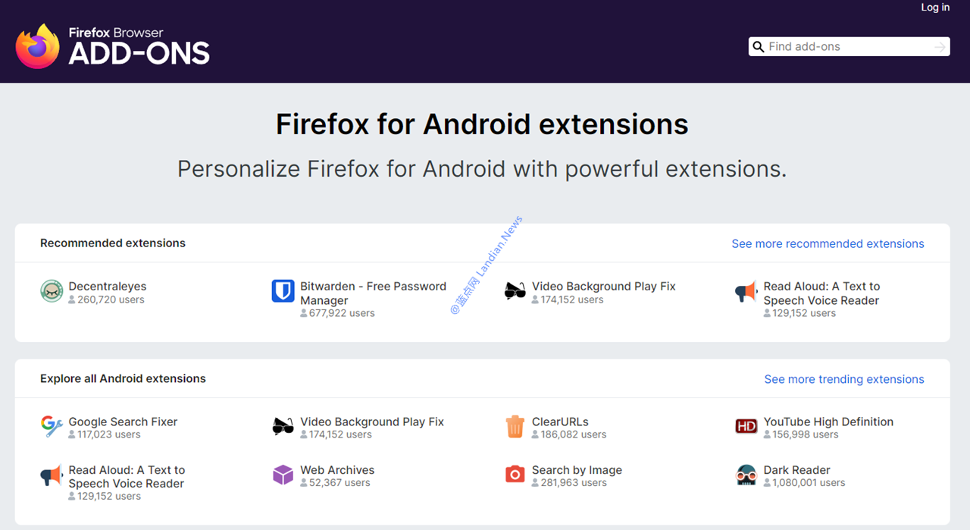970x530 pixels.
Task: Click the search magnifier icon
Action: coord(758,47)
